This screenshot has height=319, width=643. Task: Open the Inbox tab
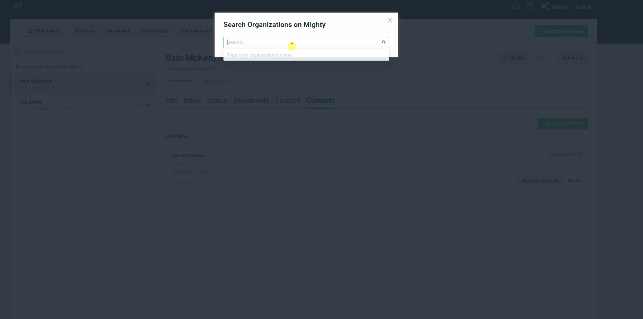(192, 101)
